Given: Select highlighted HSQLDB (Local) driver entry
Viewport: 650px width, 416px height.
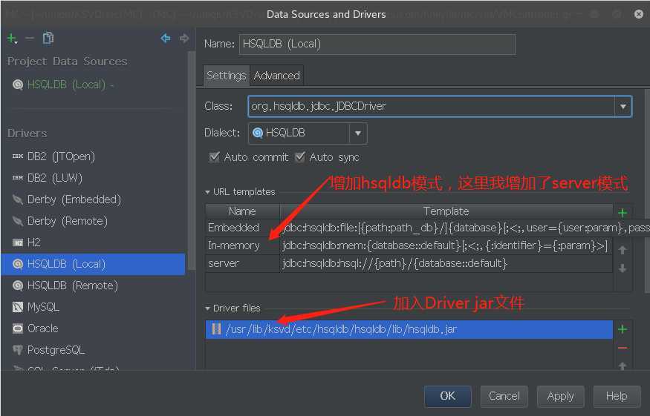Looking at the screenshot, I should point(94,264).
